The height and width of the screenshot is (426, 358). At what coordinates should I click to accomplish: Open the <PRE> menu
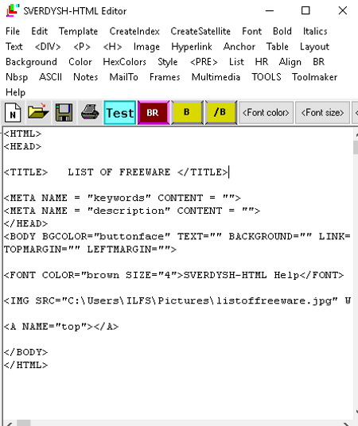[x=204, y=62]
